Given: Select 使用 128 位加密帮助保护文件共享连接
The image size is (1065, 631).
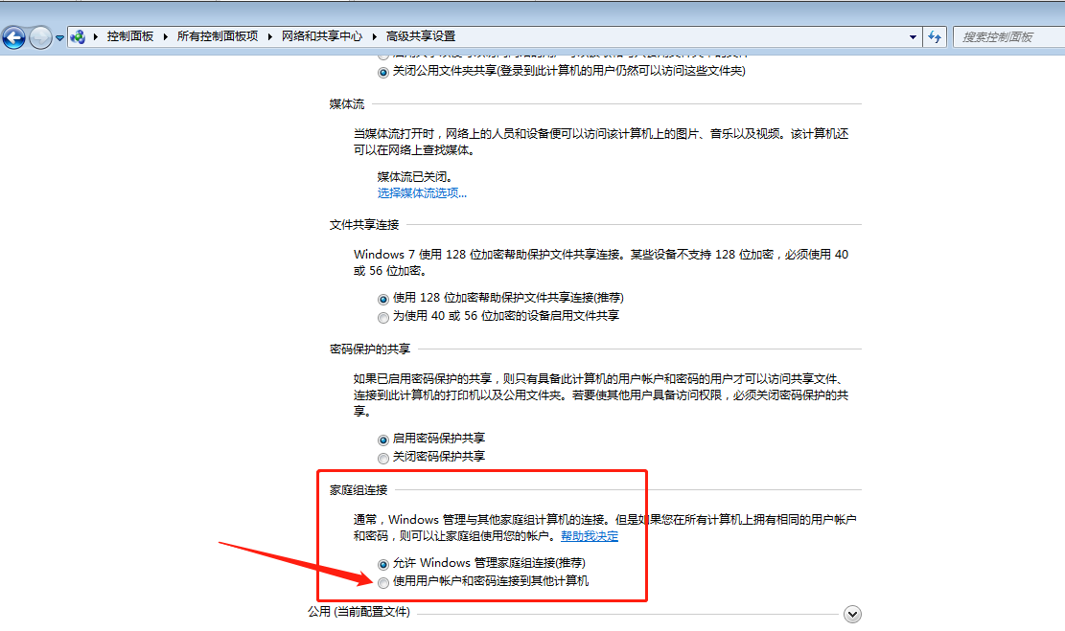Looking at the screenshot, I should click(382, 297).
